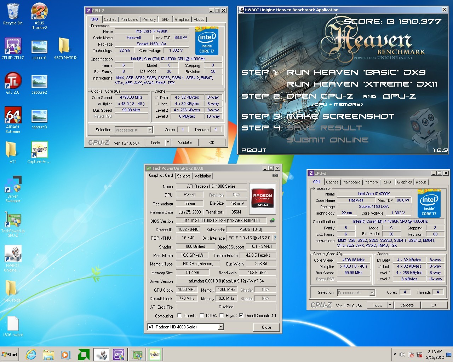Select the GTL 2.0 desktop shortcut
The image size is (453, 362).
click(13, 83)
